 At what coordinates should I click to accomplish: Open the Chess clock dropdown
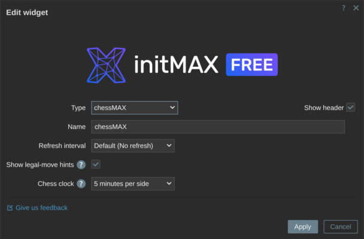(x=133, y=183)
